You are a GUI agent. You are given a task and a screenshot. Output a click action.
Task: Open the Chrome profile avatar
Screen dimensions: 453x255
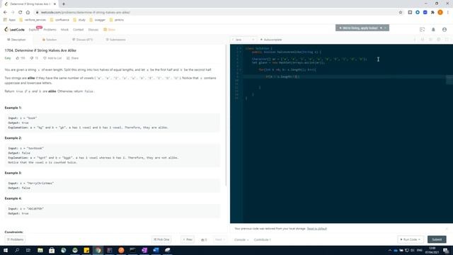[x=440, y=13]
